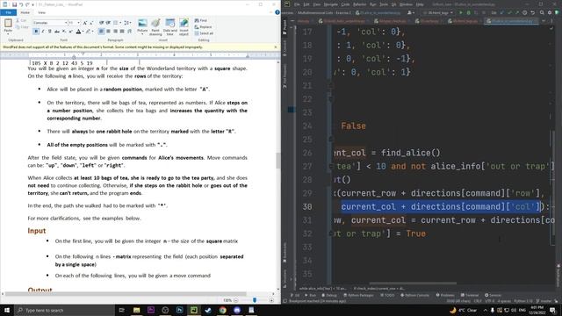Adjust the WordPad zoom slider
Viewport: 562px width, 316px height.
coord(255,300)
